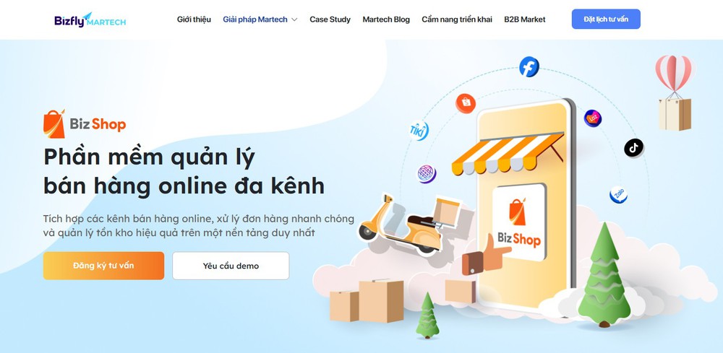Click the Facebook icon above the phone
The width and height of the screenshot is (723, 353).
pyautogui.click(x=529, y=66)
